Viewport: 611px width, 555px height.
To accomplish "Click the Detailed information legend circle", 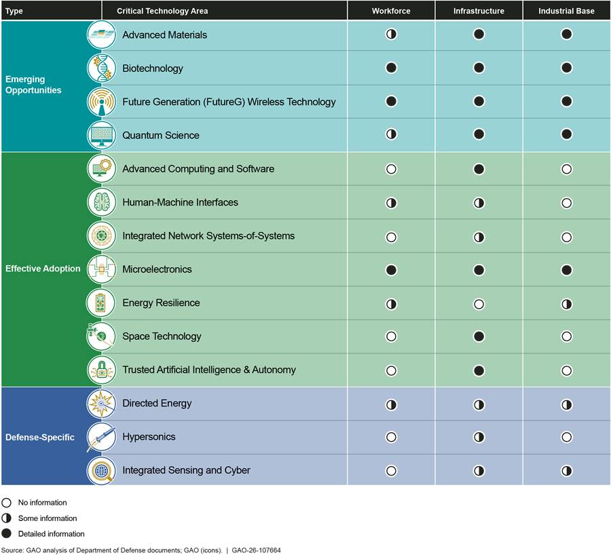I will point(7,533).
